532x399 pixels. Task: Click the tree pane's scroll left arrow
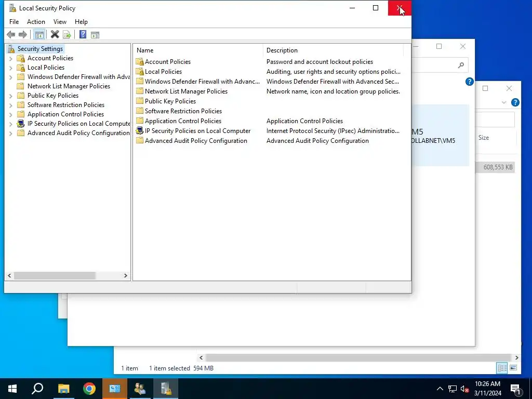[x=9, y=275]
